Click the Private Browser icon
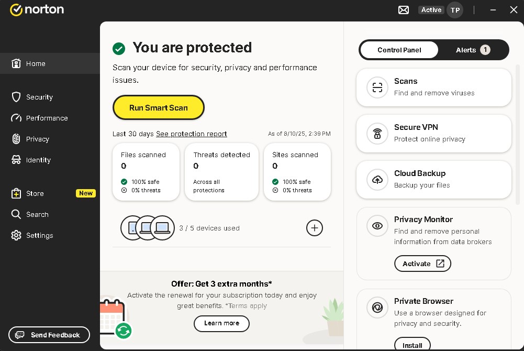This screenshot has height=351, width=524. pos(377,308)
